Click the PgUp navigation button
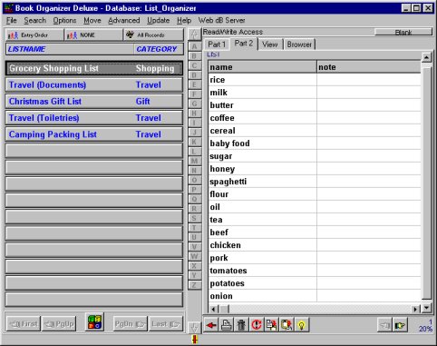The image size is (437, 346). point(59,324)
